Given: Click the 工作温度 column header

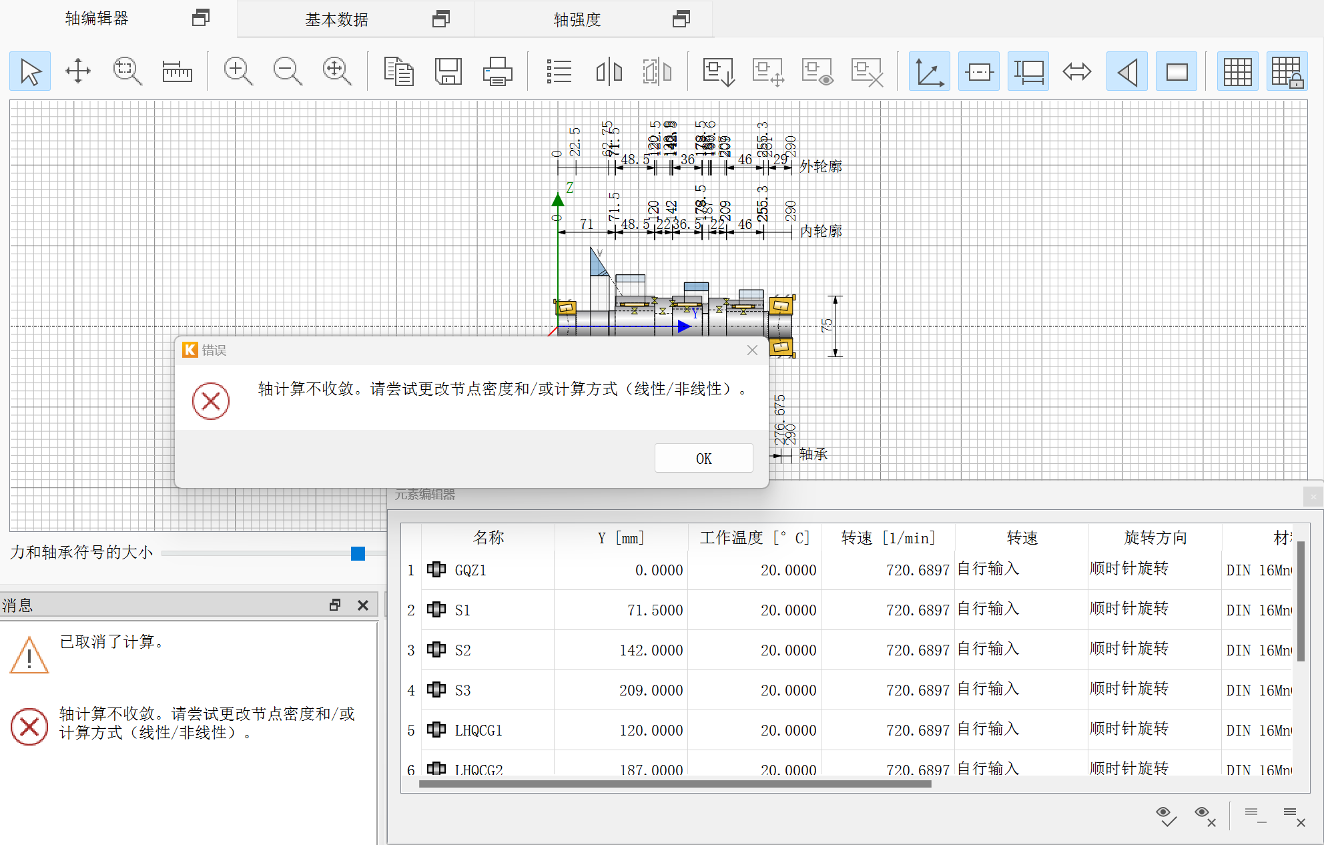Looking at the screenshot, I should (755, 537).
